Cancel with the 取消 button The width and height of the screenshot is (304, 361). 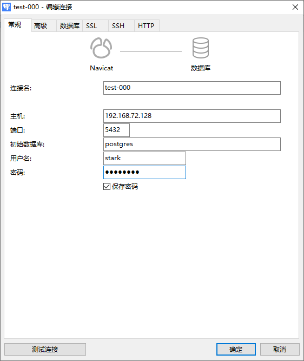pos(280,349)
